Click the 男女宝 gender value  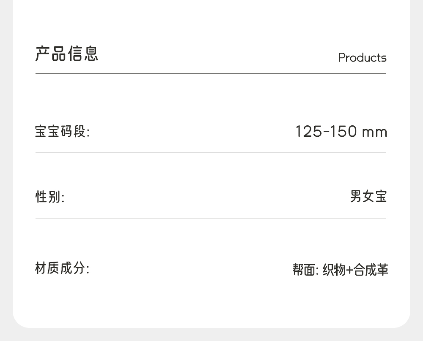tap(368, 197)
